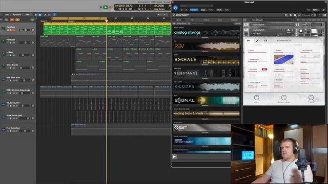Image resolution: width=328 pixels, height=184 pixels.
Task: Toggle Kontakt rack view icon
Action: click(x=295, y=15)
